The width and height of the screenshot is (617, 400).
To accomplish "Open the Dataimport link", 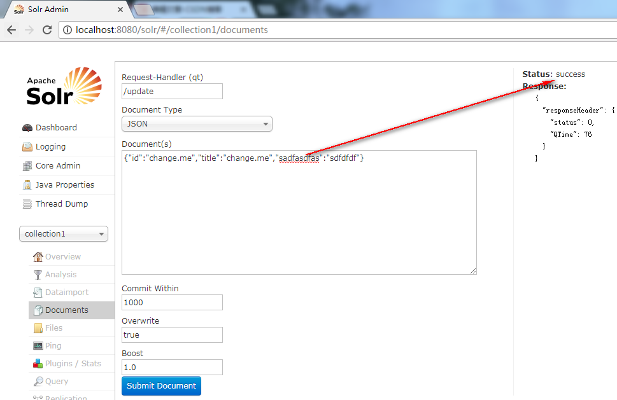I will tap(67, 293).
